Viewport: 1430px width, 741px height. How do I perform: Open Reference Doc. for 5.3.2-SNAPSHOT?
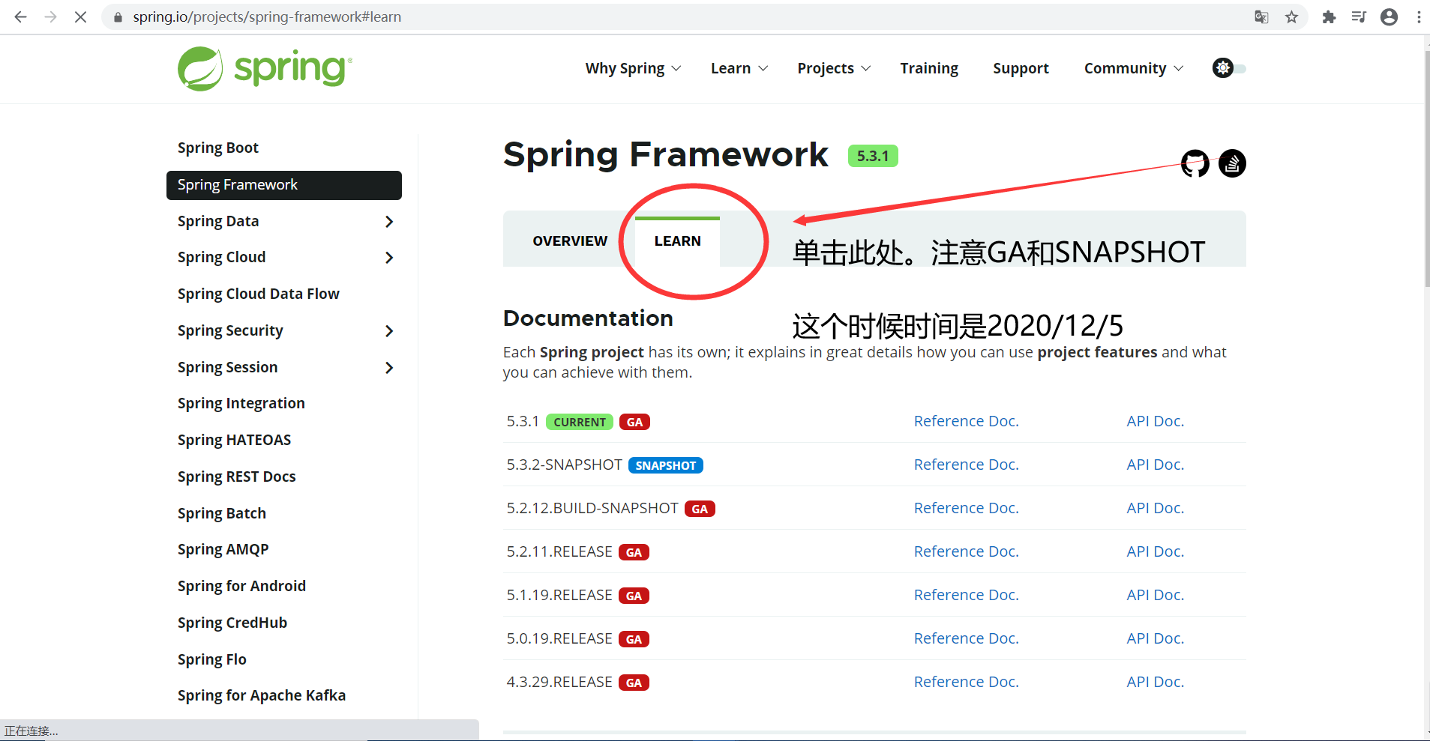click(x=966, y=465)
